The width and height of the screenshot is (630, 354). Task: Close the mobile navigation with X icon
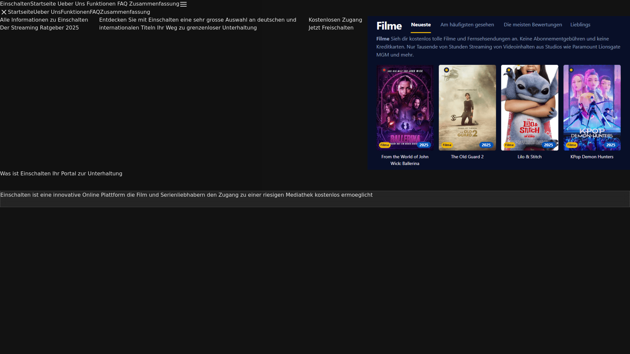(4, 12)
